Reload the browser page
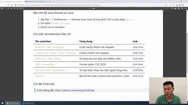 click(9, 5)
